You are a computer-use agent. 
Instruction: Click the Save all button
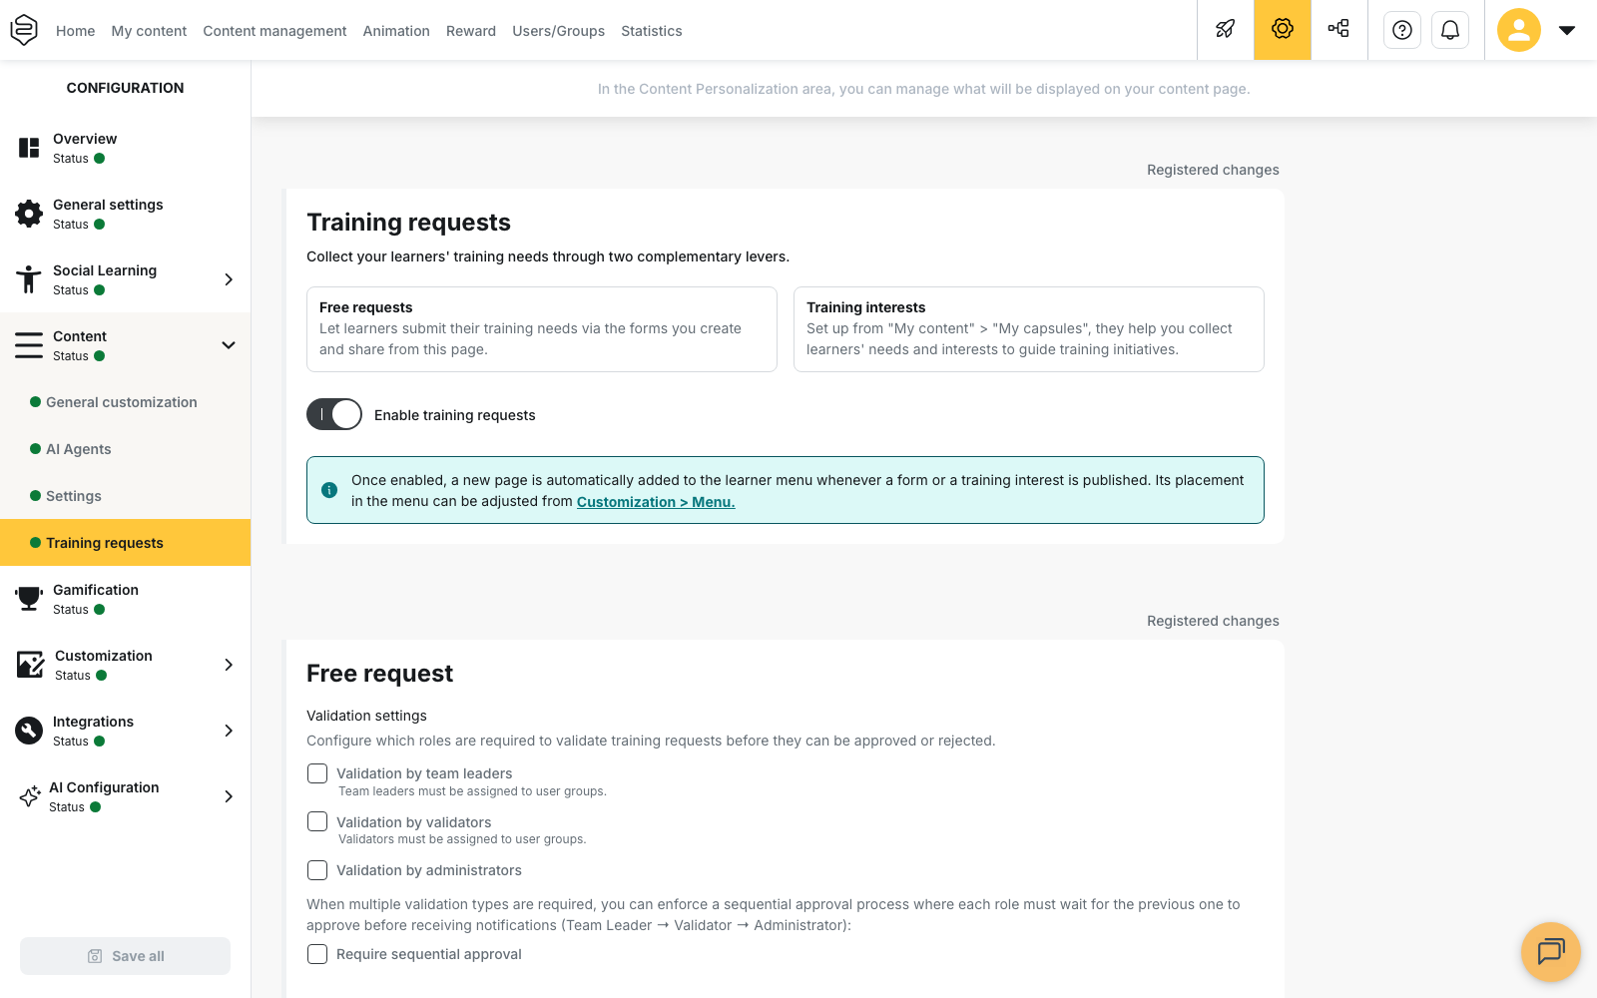(125, 956)
